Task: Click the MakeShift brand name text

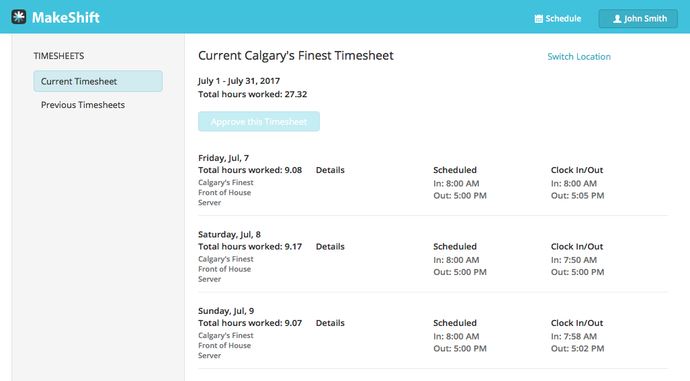Action: point(66,17)
